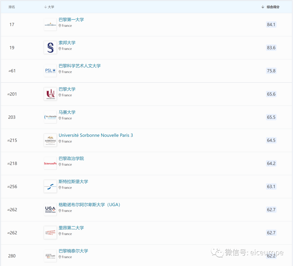
Task: Sort by 综合得分 column arrow
Action: [263, 7]
